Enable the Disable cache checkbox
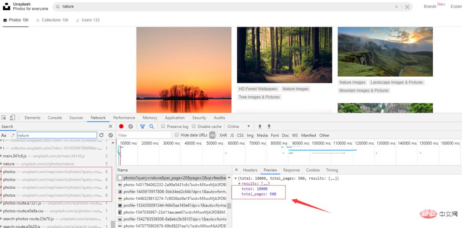 [194, 127]
